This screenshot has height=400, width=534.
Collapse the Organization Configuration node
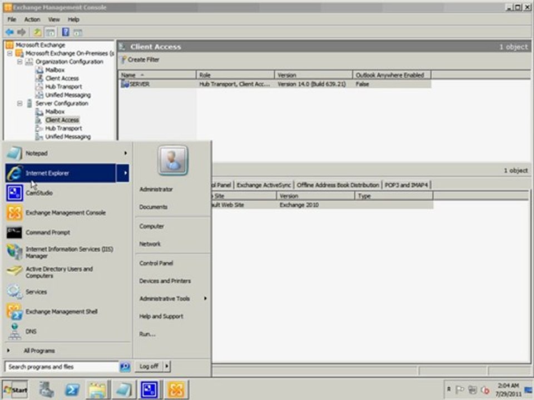click(20, 62)
